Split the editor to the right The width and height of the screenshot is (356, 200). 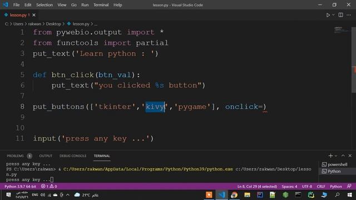point(340,15)
